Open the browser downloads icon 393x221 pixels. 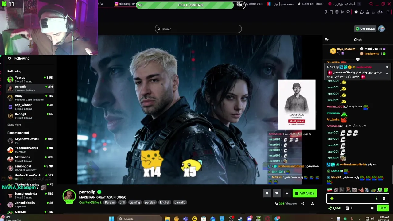pyautogui.click(x=373, y=12)
